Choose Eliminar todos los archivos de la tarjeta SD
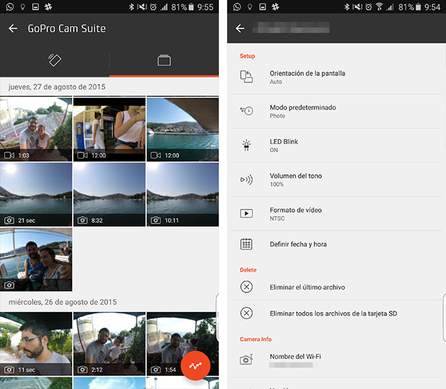446x389 pixels. [x=336, y=313]
